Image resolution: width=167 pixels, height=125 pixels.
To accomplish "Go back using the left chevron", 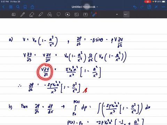I will click(x=3, y=7).
